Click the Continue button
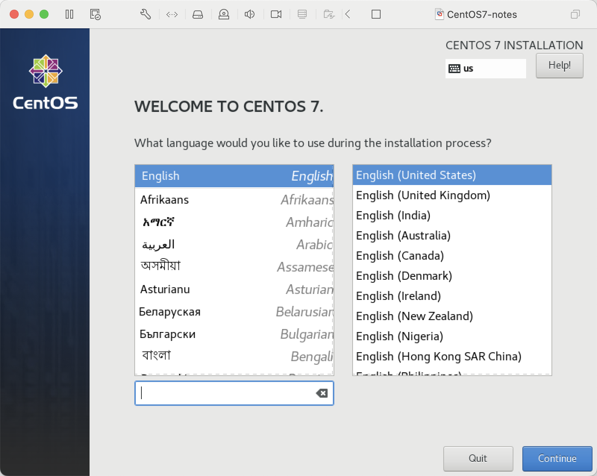Viewport: 597px width, 476px height. (557, 458)
